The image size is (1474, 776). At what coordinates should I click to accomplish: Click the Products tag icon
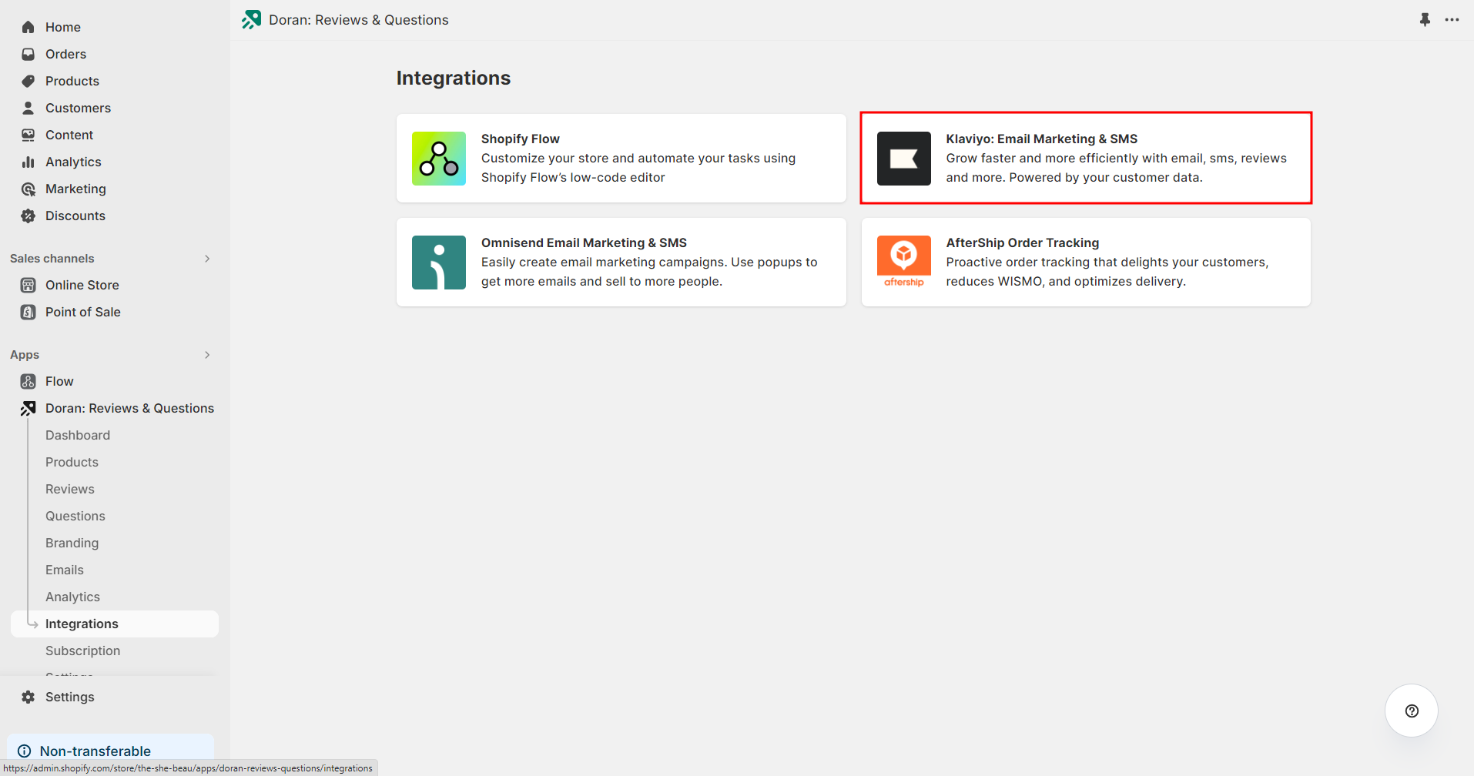(28, 81)
